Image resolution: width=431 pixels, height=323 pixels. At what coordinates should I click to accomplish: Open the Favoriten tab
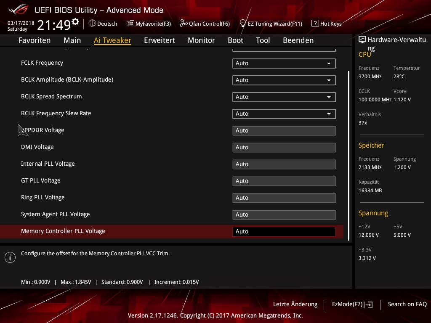35,40
